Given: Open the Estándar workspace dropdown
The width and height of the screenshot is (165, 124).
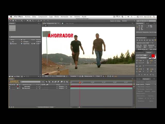Looking at the screenshot, I should (128, 21).
